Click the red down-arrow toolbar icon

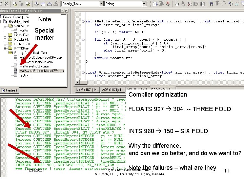point(168,4)
